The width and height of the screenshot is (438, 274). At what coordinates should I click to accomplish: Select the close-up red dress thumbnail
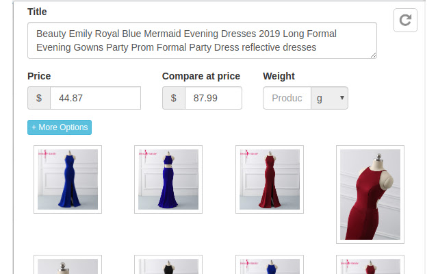370,195
